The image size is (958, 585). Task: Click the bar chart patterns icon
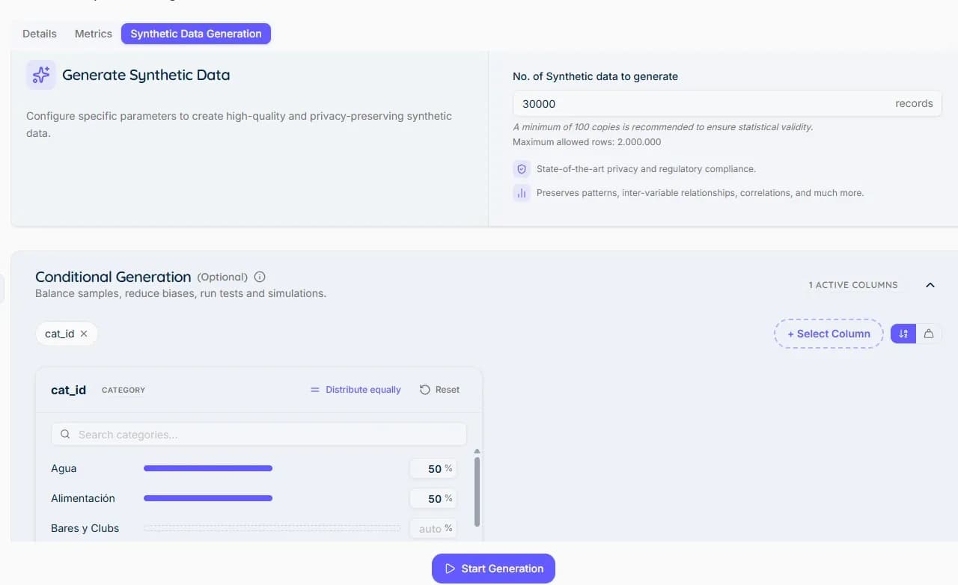click(522, 193)
